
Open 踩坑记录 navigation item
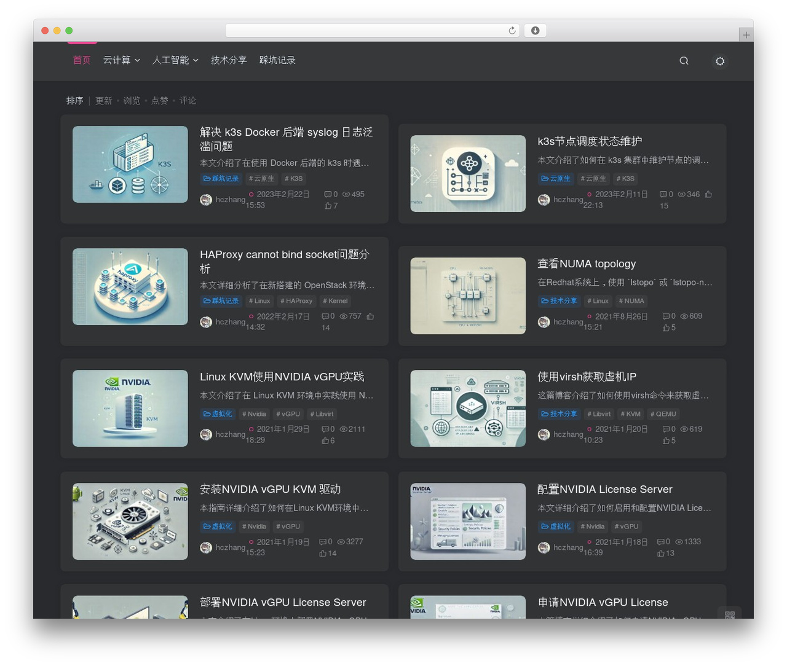tap(277, 60)
